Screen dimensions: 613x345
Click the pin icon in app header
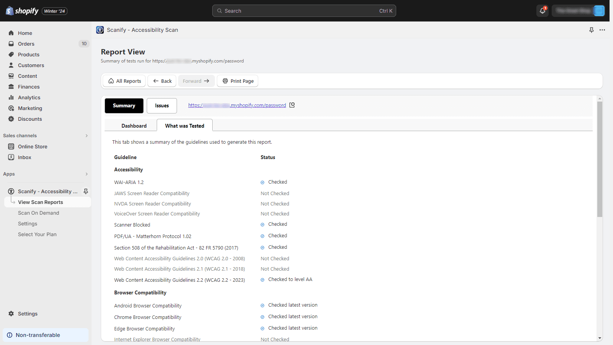pos(591,30)
